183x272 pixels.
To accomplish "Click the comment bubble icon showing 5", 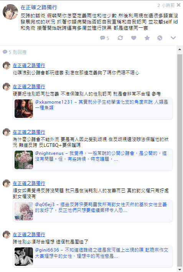I will click(x=104, y=38).
